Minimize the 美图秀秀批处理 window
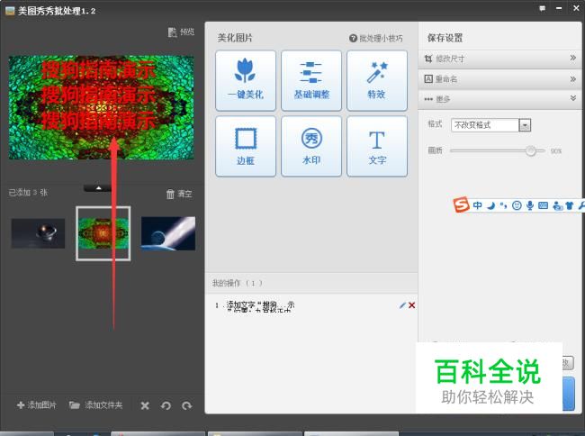 pos(559,8)
